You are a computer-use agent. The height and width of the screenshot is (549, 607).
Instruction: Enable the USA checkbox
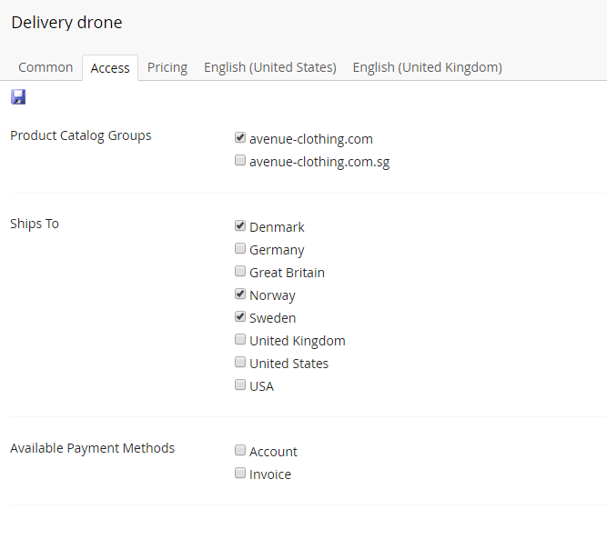tap(240, 384)
